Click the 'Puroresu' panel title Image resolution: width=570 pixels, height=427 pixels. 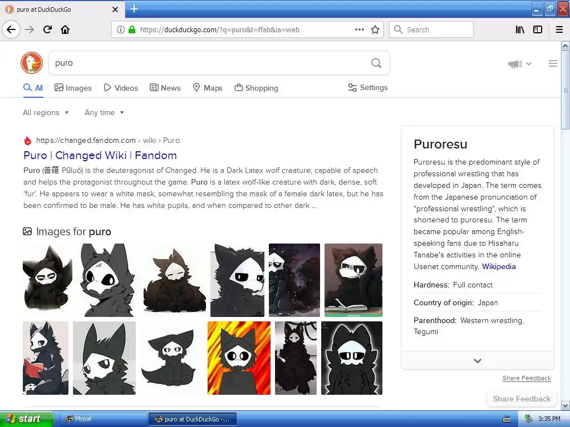(x=440, y=144)
